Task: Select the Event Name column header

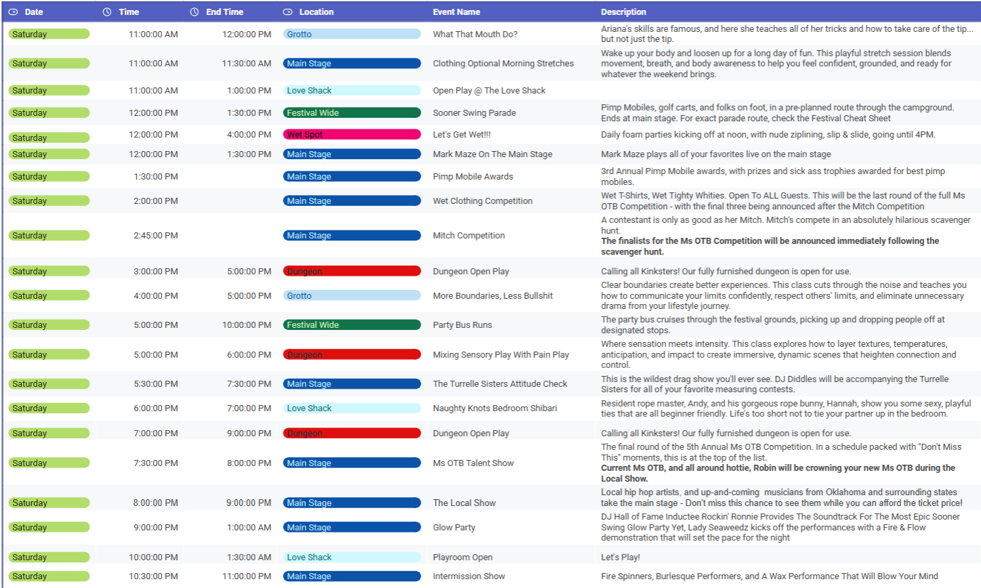Action: click(x=456, y=12)
